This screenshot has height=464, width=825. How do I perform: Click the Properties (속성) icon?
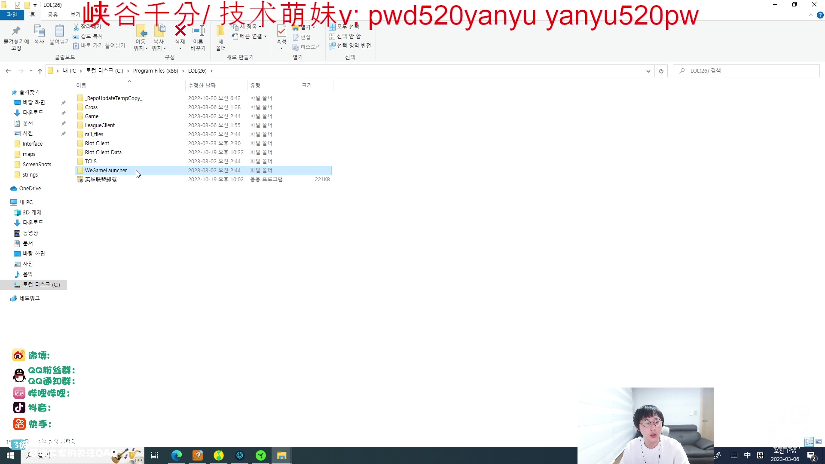point(281,32)
